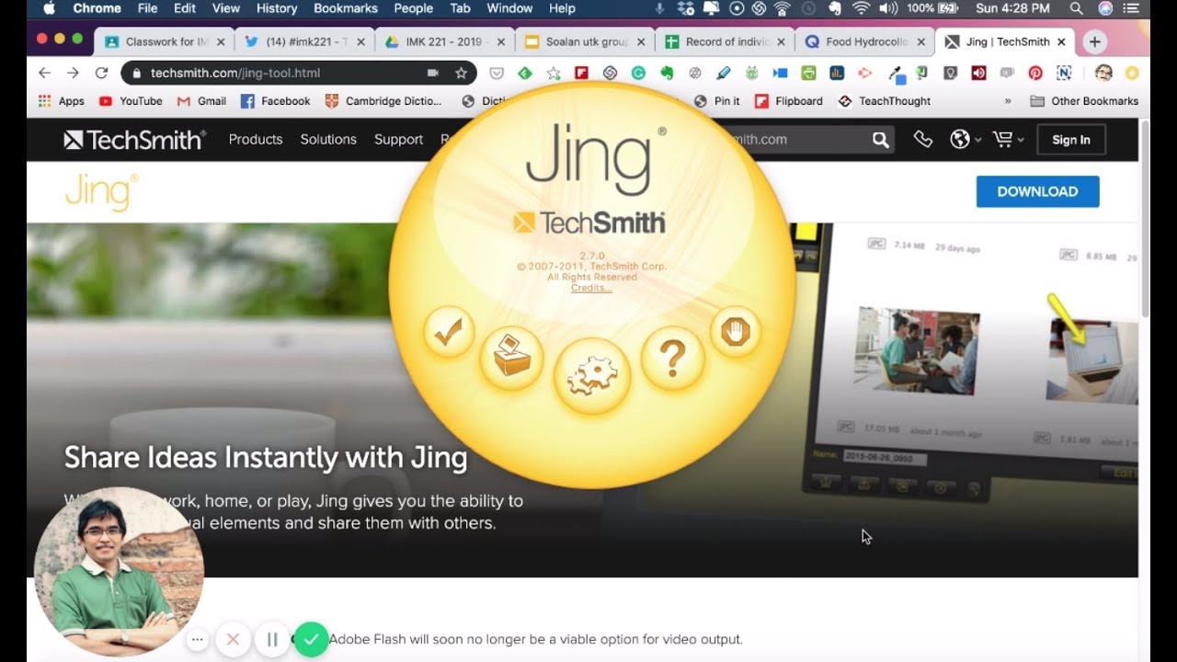Open the Flipboard bookmark
The image size is (1177, 662).
point(789,101)
